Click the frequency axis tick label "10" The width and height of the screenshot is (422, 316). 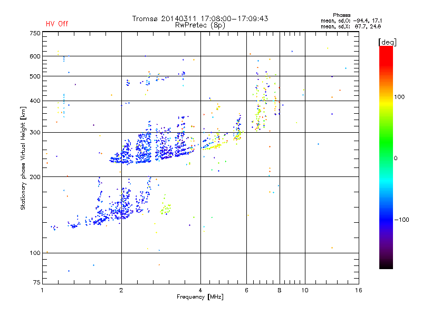[x=305, y=290]
